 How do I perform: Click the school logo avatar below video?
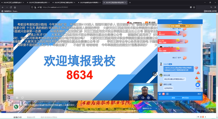16,107
